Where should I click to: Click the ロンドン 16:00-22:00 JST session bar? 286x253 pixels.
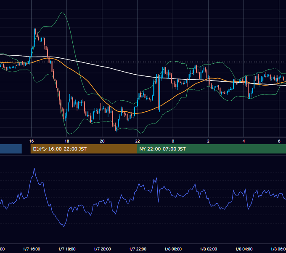point(84,149)
